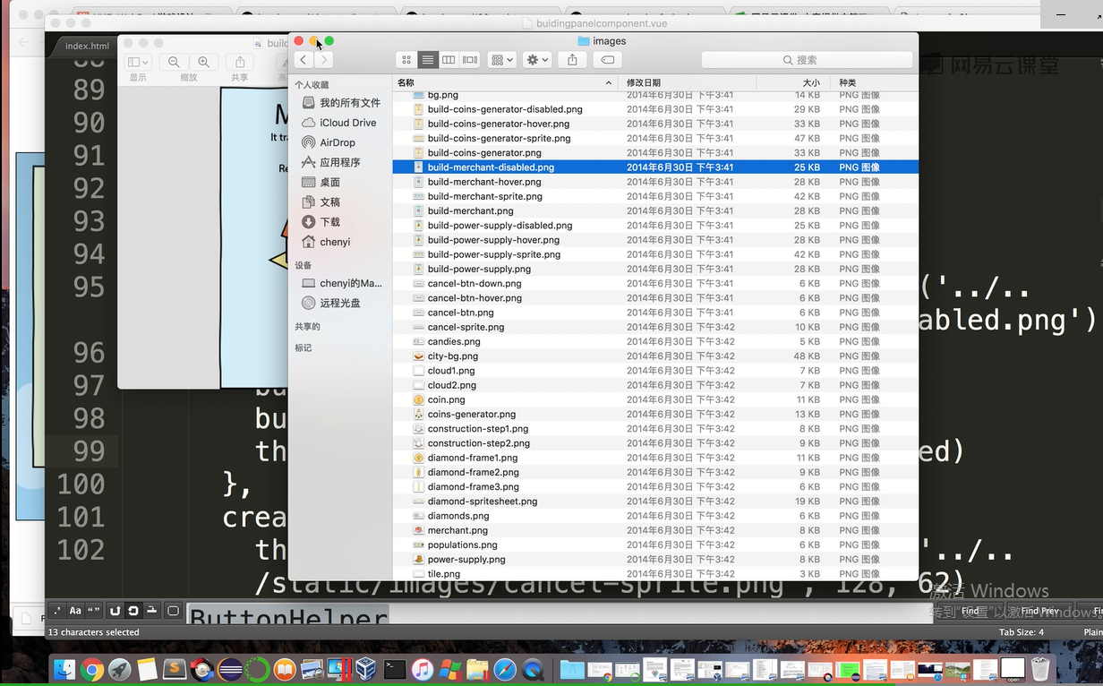Image resolution: width=1103 pixels, height=686 pixels.
Task: Switch Finder to column view
Action: (449, 59)
